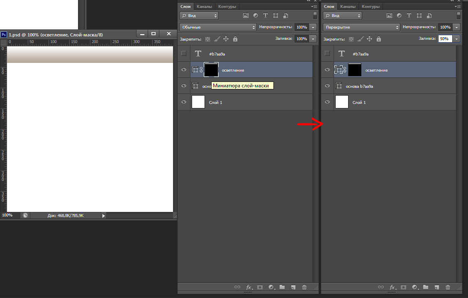This screenshot has height=298, width=468.
Task: Open the Перекрытие blend mode dropdown
Action: [361, 27]
